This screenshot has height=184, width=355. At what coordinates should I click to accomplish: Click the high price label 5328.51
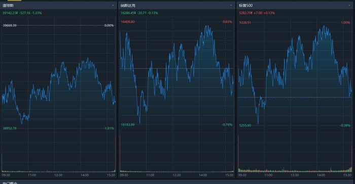pyautogui.click(x=245, y=23)
